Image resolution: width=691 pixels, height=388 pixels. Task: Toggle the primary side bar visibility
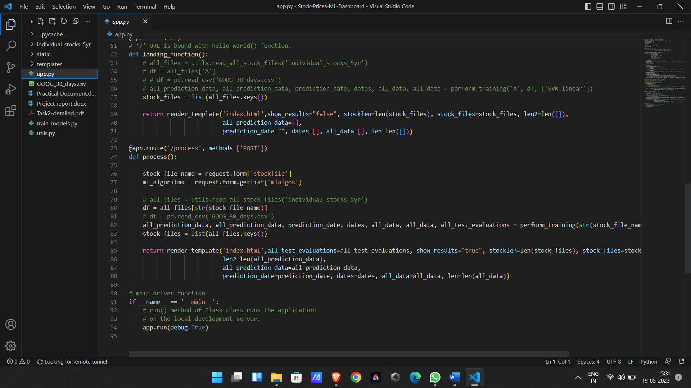coord(588,6)
